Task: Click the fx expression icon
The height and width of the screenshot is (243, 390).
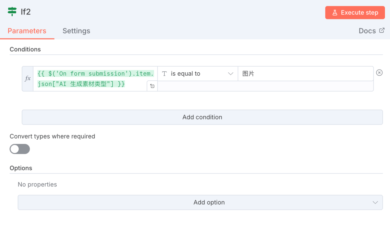Action: click(x=28, y=78)
